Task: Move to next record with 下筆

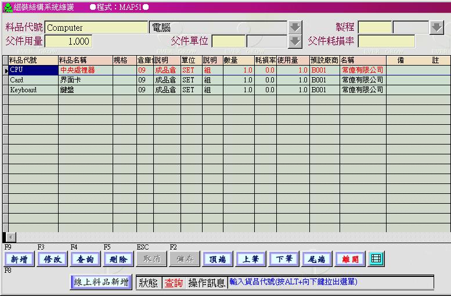Action: (284, 259)
